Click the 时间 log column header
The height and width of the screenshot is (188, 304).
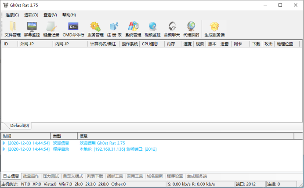26,136
